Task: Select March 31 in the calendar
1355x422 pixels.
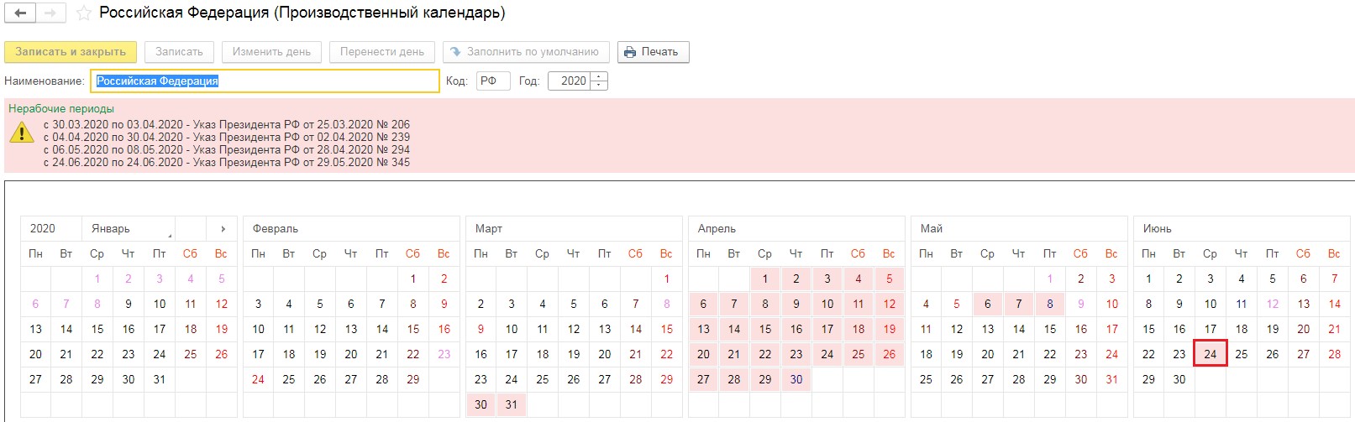Action: point(512,404)
